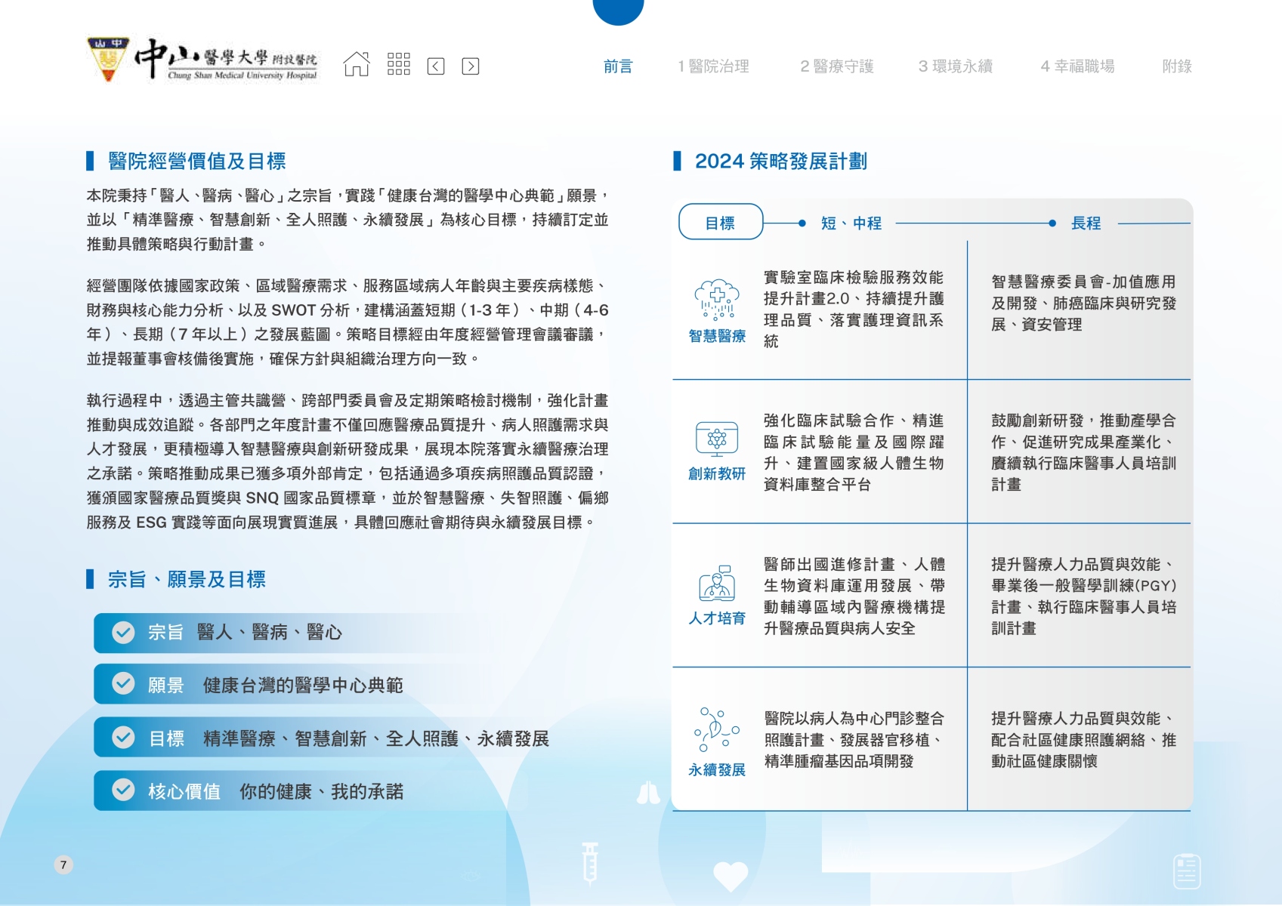Screen dimensions: 1282x906
Task: Go to previous page arrow
Action: click(436, 66)
